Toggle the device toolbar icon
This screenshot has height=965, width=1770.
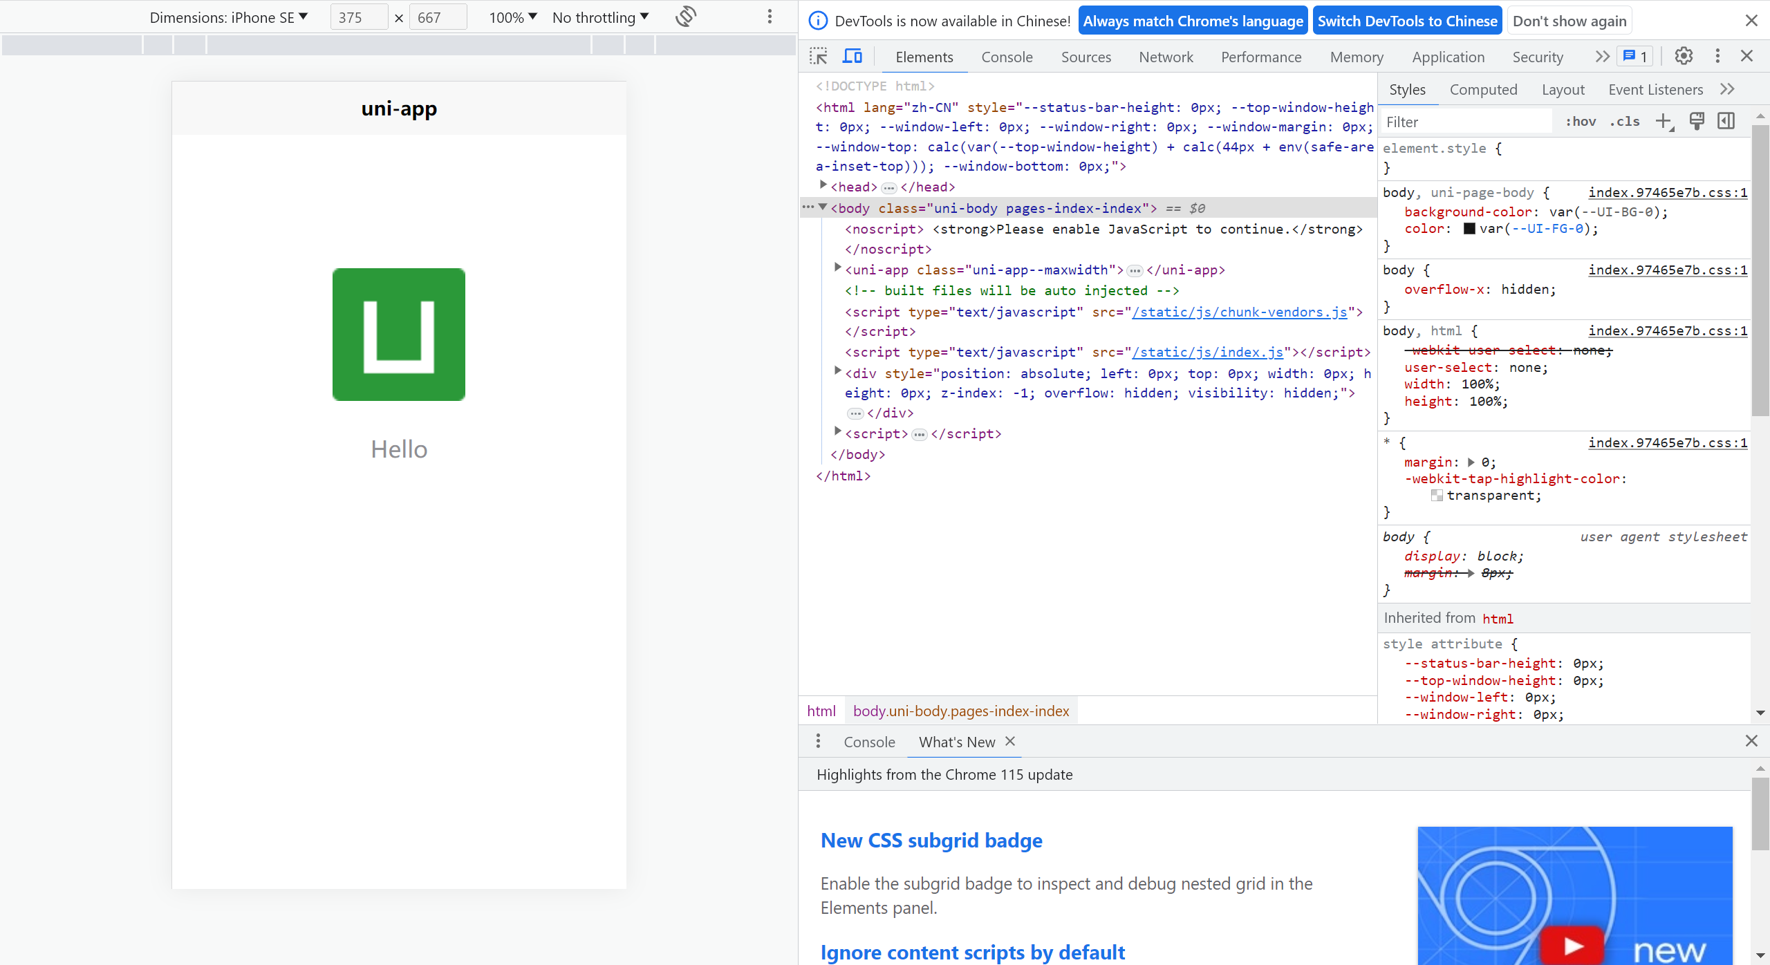853,56
